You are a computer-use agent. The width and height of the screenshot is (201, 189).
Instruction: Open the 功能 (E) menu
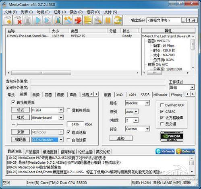click(43, 12)
